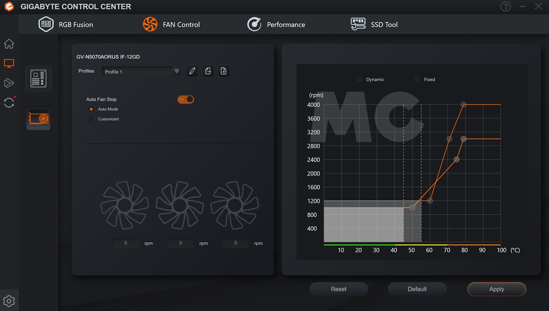Switch to SSD Tool tab
This screenshot has height=311, width=549.
click(374, 24)
